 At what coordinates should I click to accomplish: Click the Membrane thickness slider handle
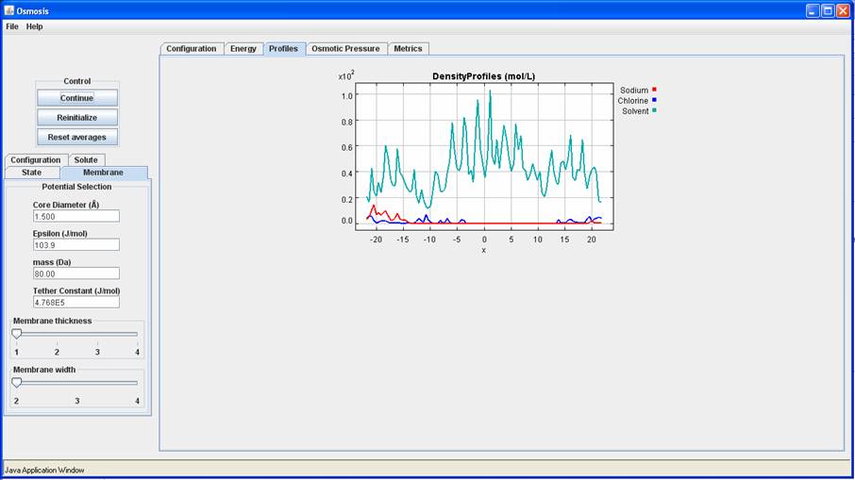pyautogui.click(x=17, y=333)
